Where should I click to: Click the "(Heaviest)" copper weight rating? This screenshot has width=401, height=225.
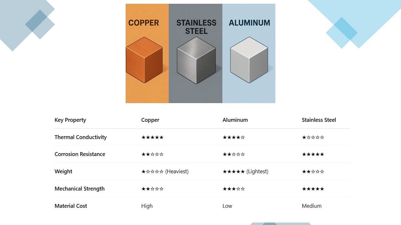point(165,172)
